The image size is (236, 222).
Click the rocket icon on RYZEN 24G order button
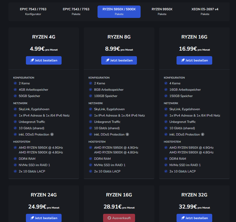pyautogui.click(x=32, y=218)
